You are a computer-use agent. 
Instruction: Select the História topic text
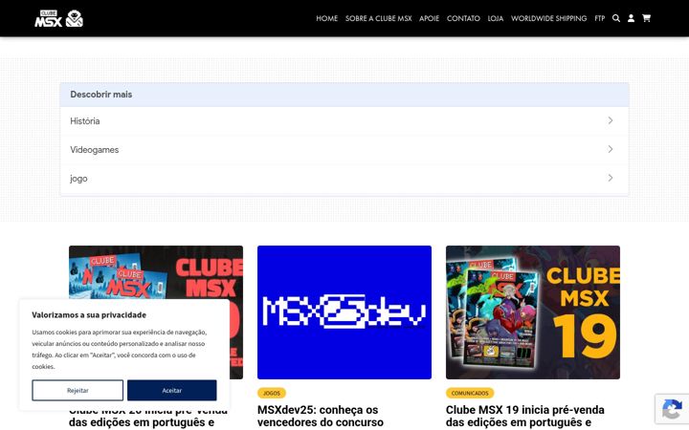pos(85,121)
